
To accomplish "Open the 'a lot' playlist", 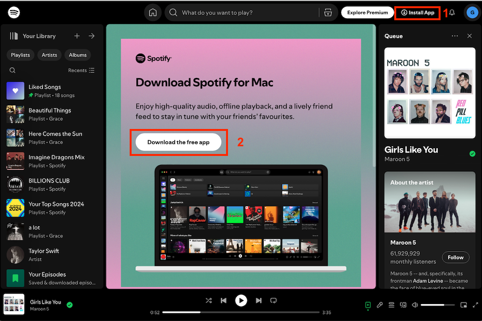I will pos(52,231).
